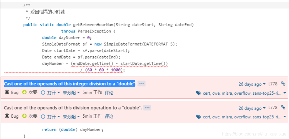This screenshot has width=289, height=139.
Task: Click the green severity icon in the integer division issue
Action: coord(24,92)
